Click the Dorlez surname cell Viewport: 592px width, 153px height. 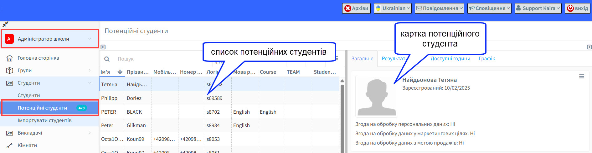tap(134, 98)
